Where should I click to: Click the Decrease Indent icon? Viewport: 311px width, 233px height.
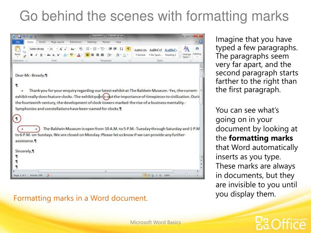coord(110,49)
